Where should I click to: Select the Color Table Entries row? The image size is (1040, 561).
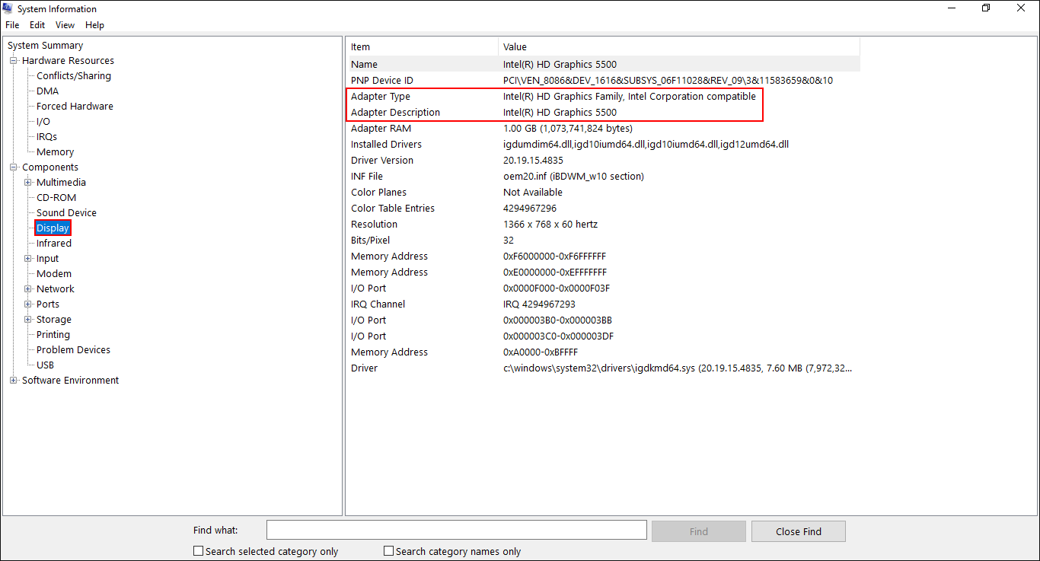(604, 209)
